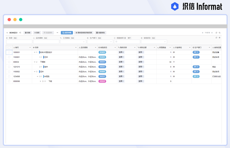Check the row 0000090 checkbox

click(9, 81)
